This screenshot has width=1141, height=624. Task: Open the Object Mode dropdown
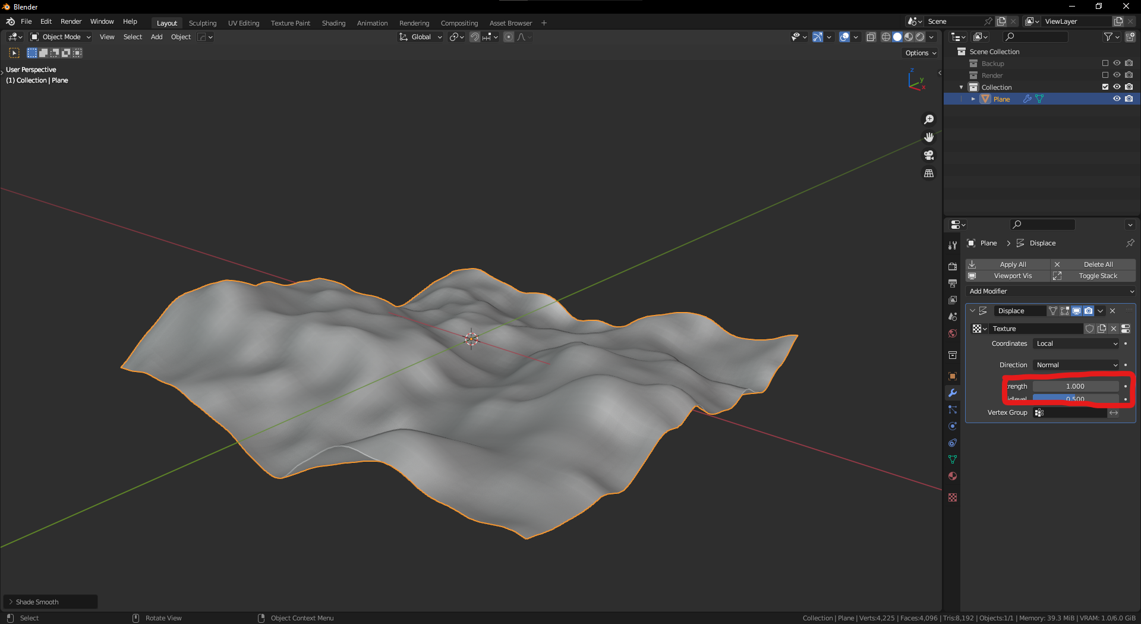[x=61, y=37]
